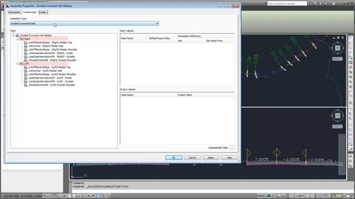Open the Communication Center icon

click(321, 4)
